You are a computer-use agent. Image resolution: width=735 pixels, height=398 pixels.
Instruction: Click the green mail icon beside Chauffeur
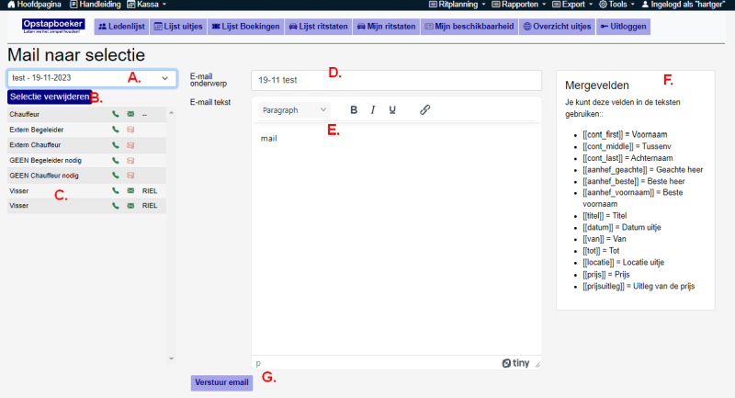pos(130,114)
